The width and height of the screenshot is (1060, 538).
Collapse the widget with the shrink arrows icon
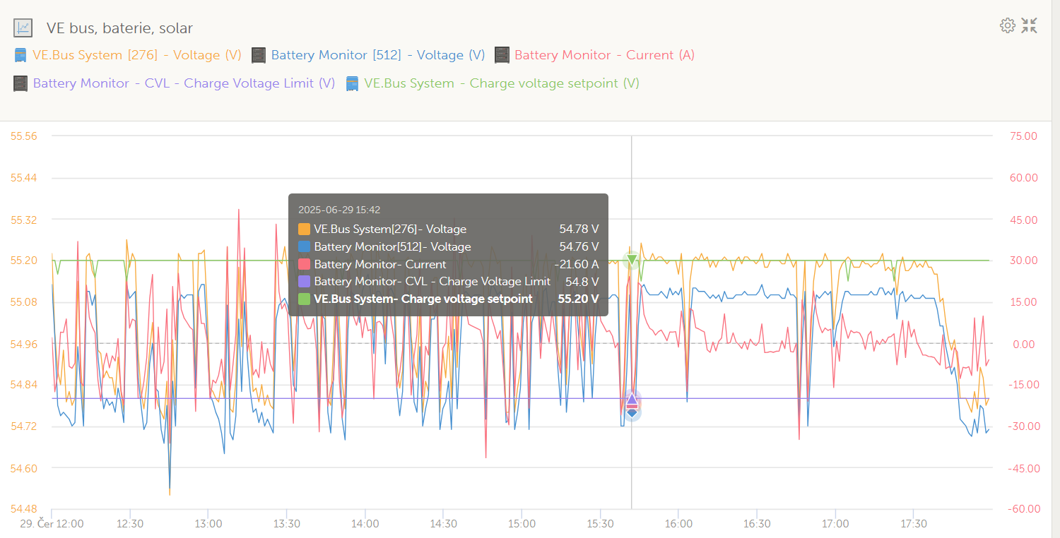[x=1030, y=26]
